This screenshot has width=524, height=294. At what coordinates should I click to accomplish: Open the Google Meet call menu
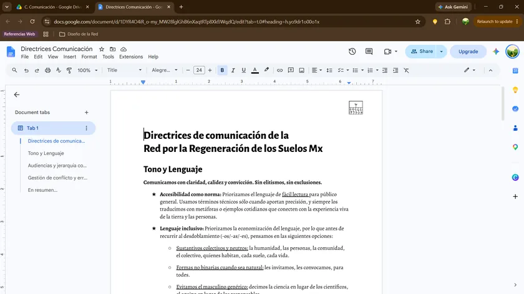point(391,52)
